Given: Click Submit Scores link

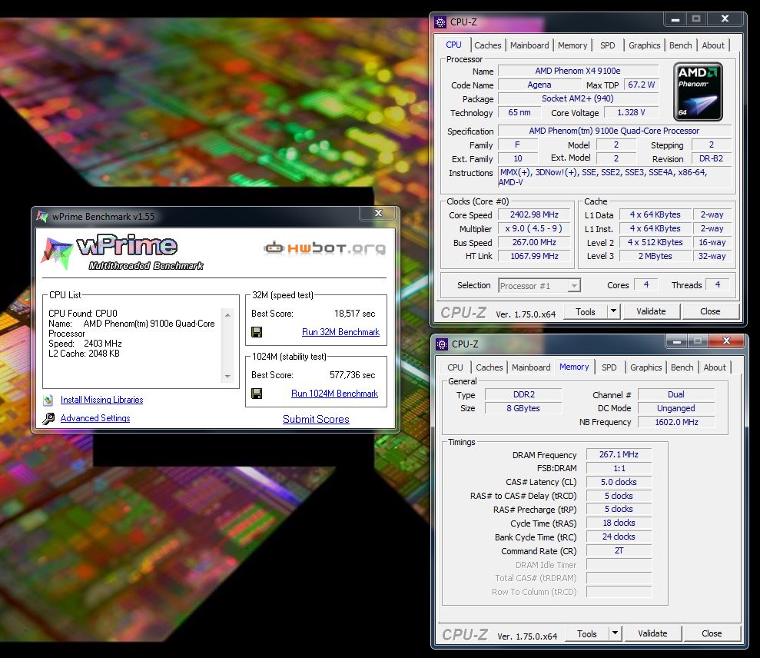Looking at the screenshot, I should pyautogui.click(x=316, y=419).
